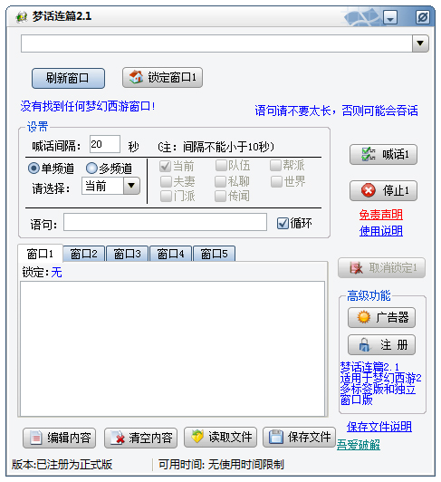Click the red X icon on 停止1
441x482 pixels.
tap(369, 190)
